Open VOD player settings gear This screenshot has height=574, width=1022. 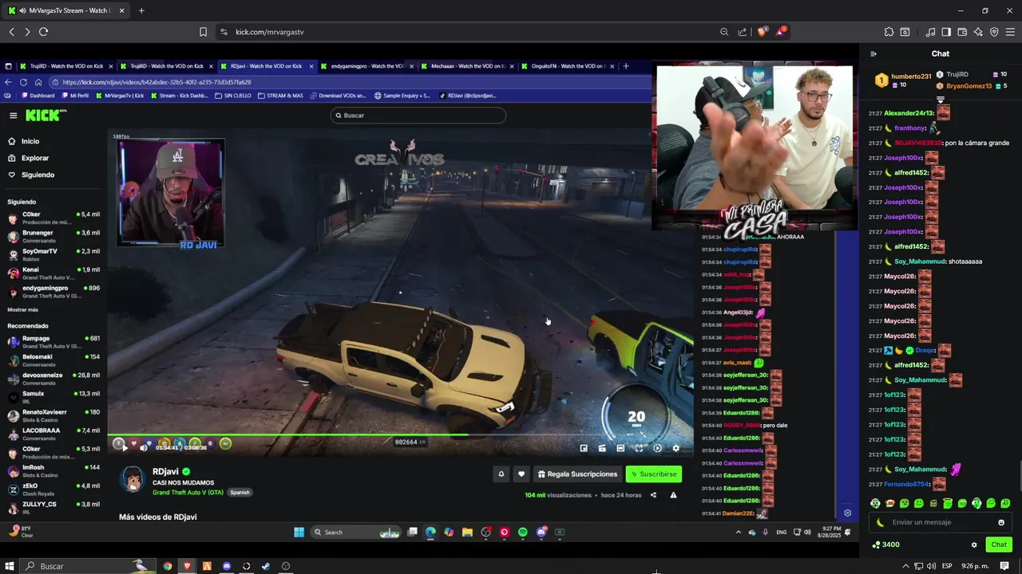point(676,448)
